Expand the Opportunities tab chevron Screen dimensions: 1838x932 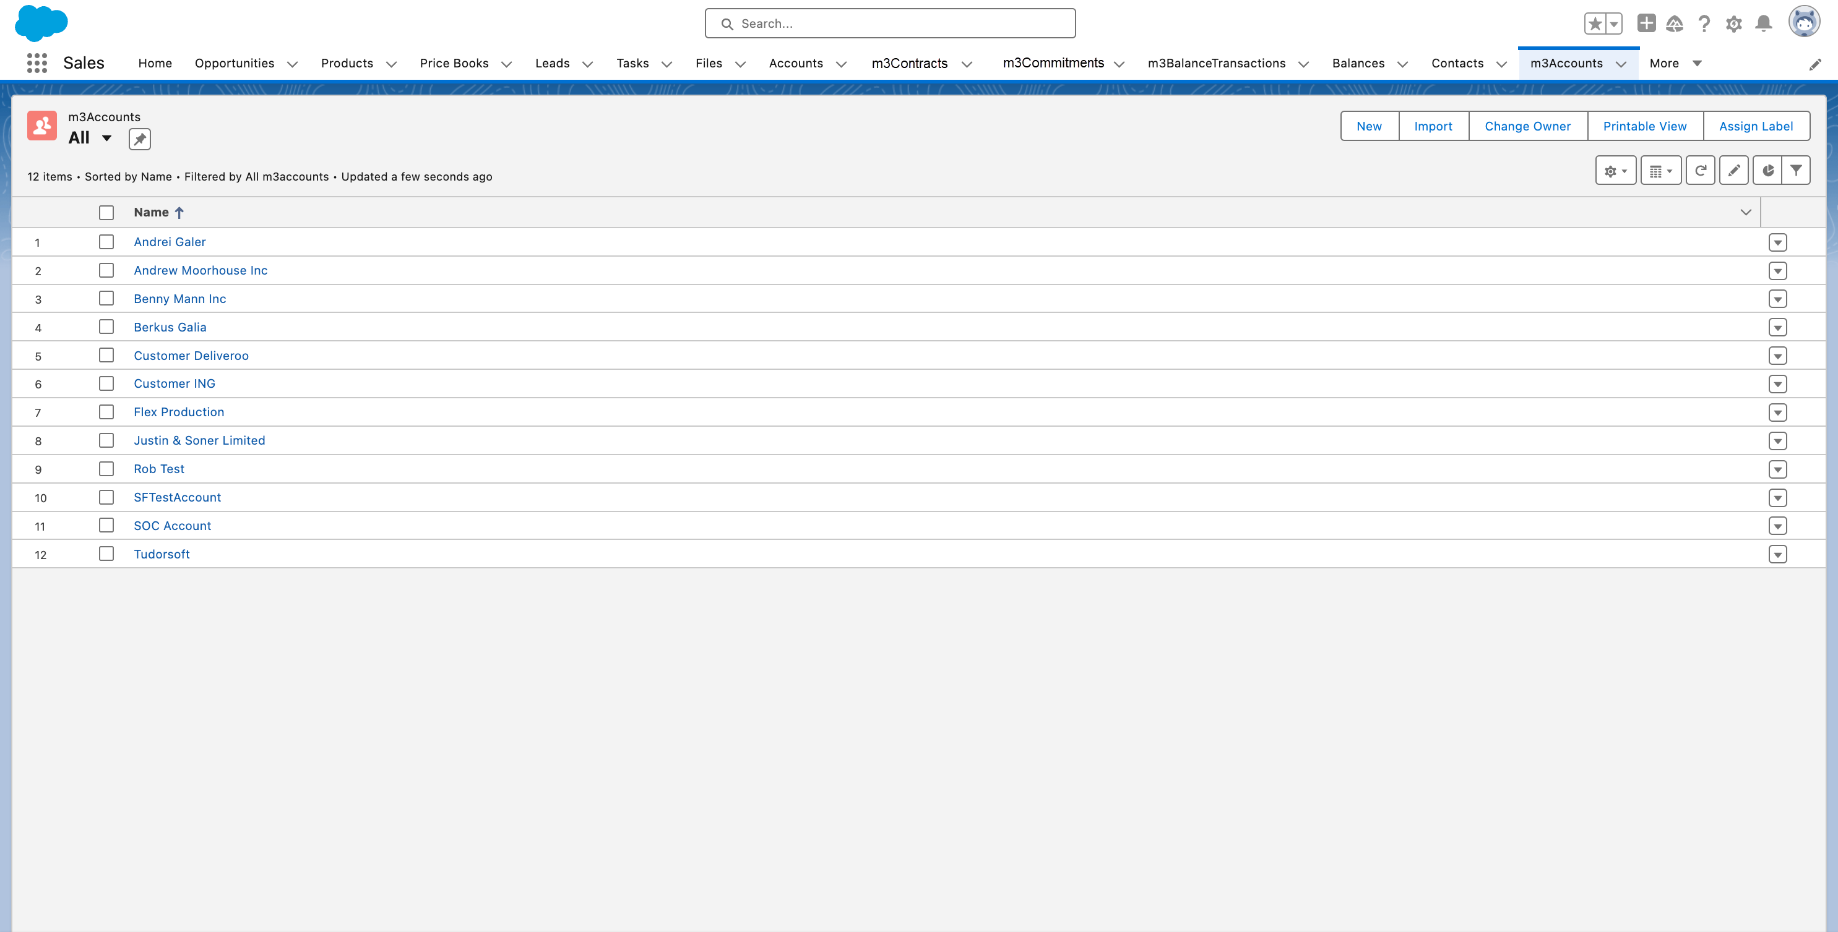tap(292, 64)
